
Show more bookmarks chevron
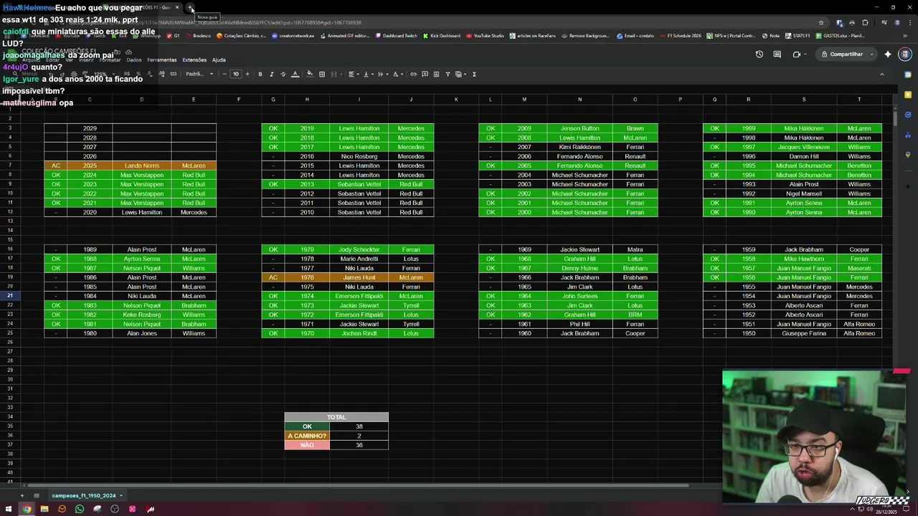click(904, 35)
